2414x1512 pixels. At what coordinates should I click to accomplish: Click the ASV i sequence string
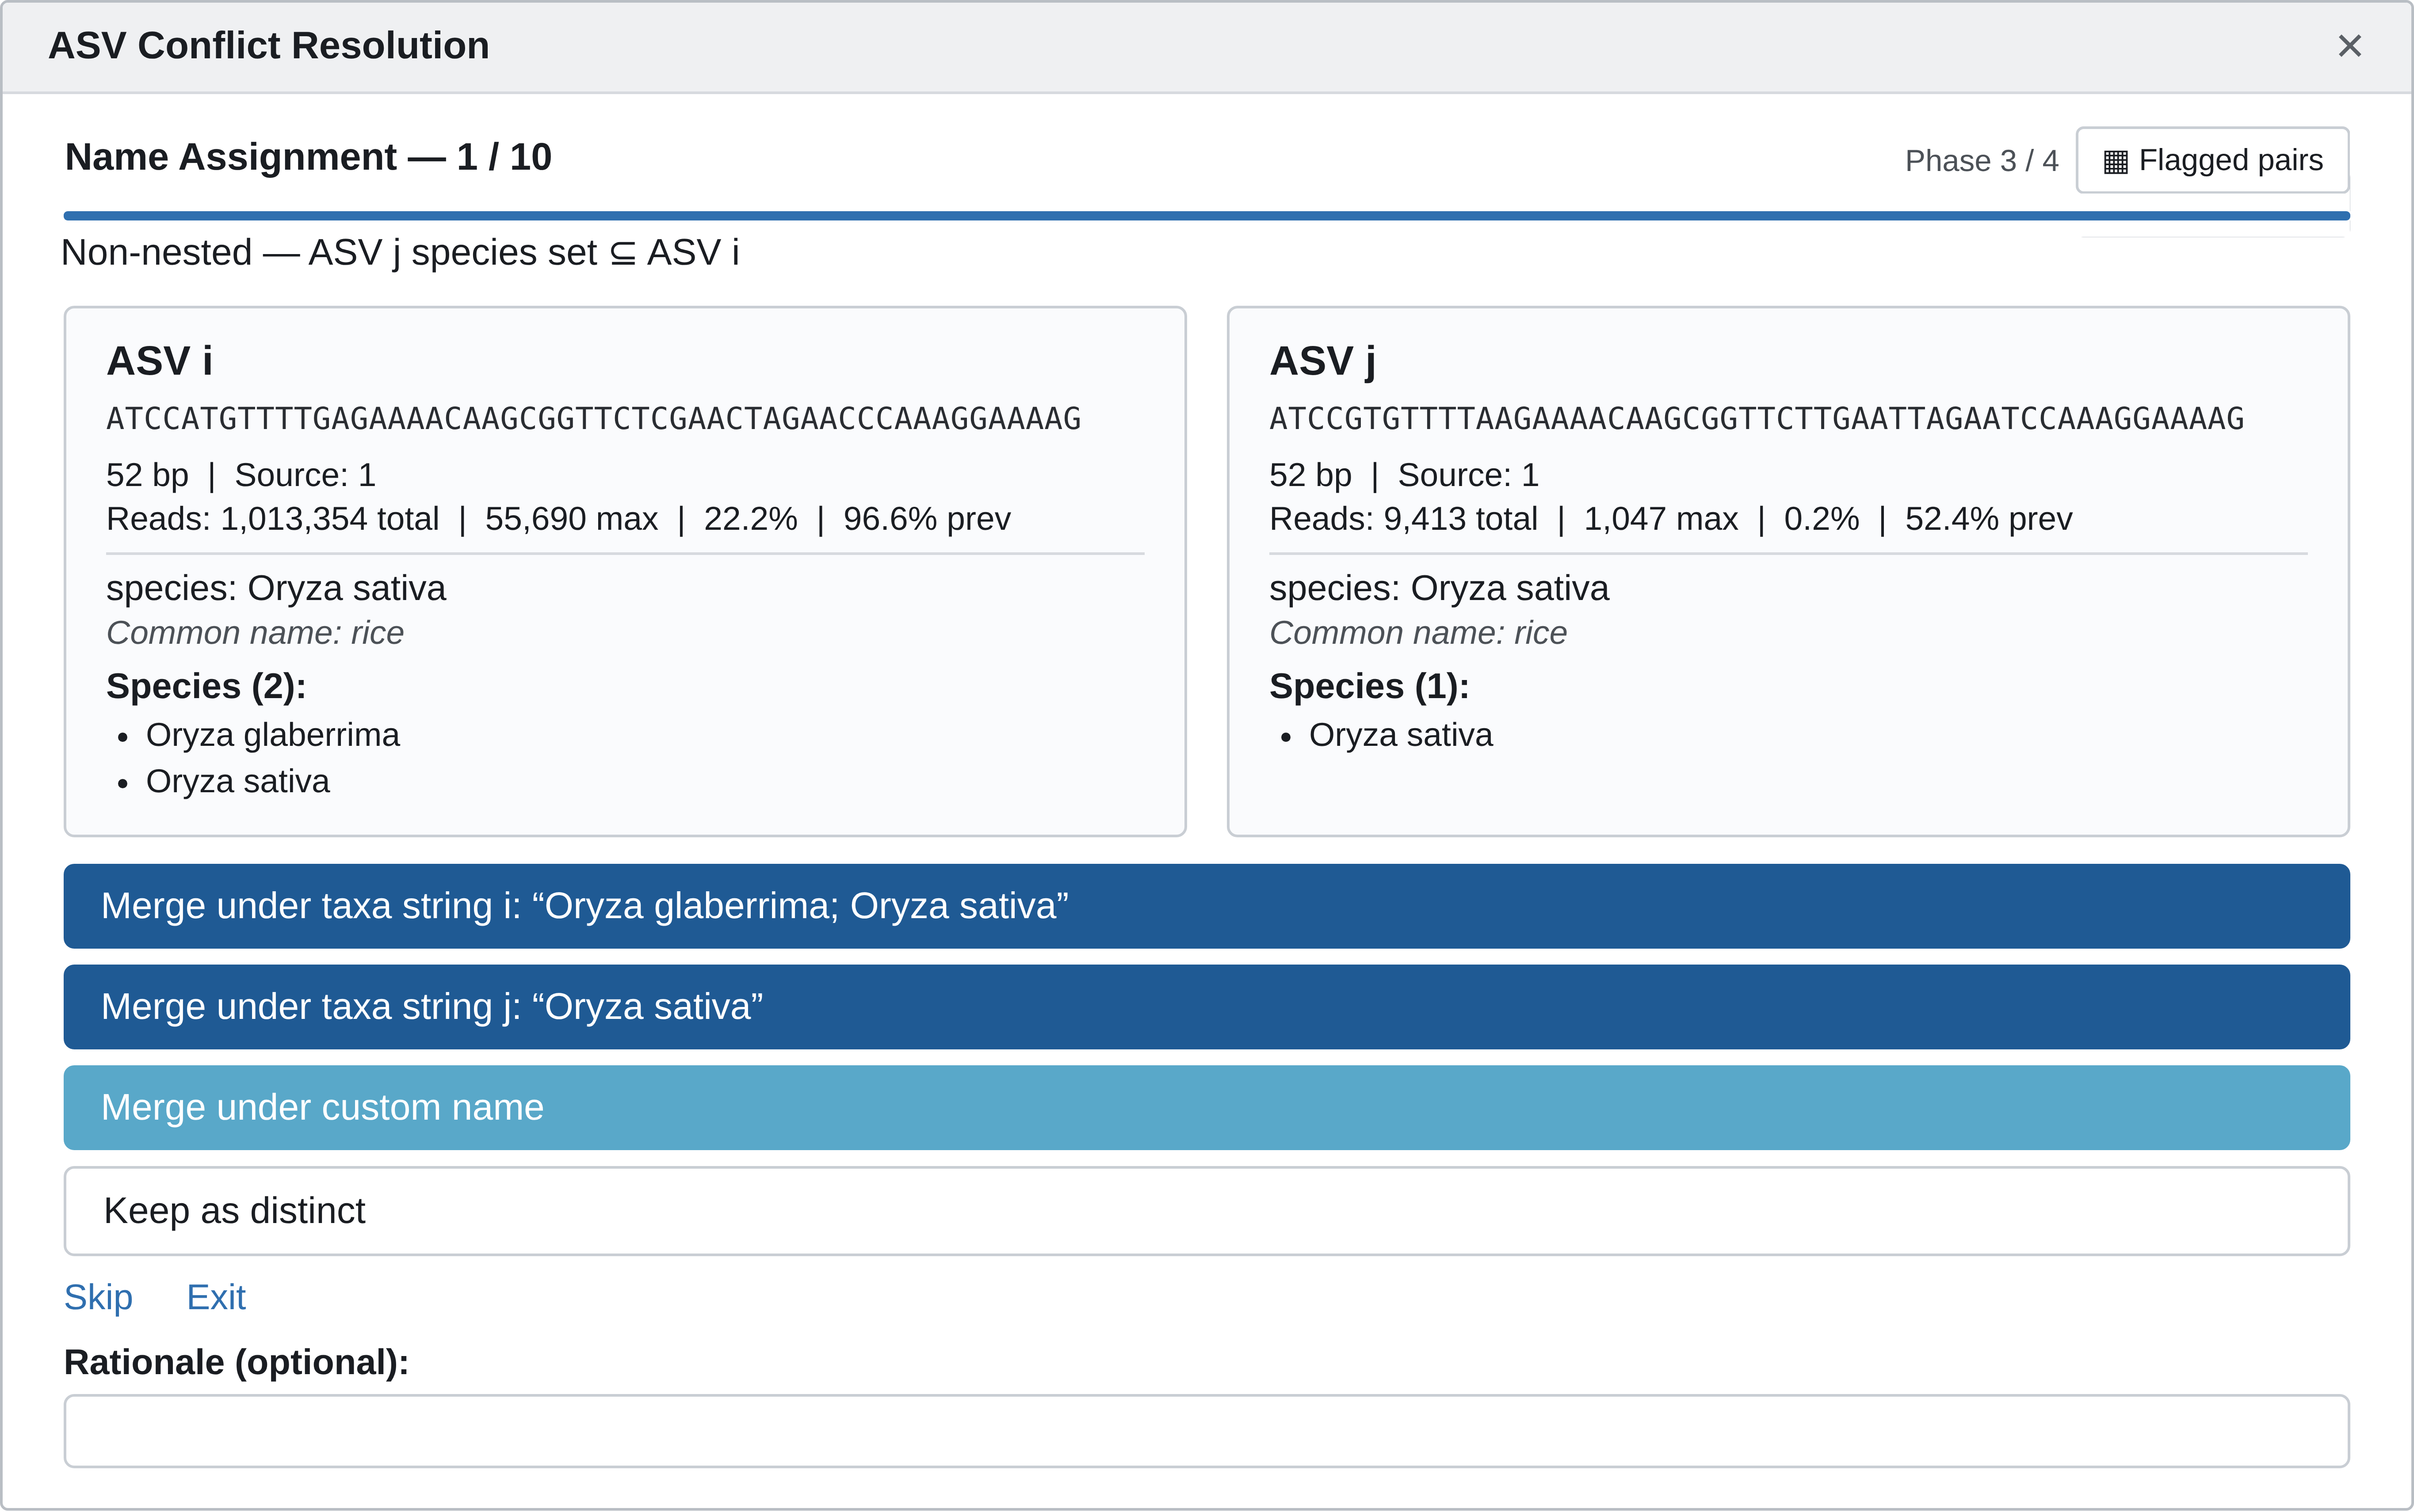(593, 419)
